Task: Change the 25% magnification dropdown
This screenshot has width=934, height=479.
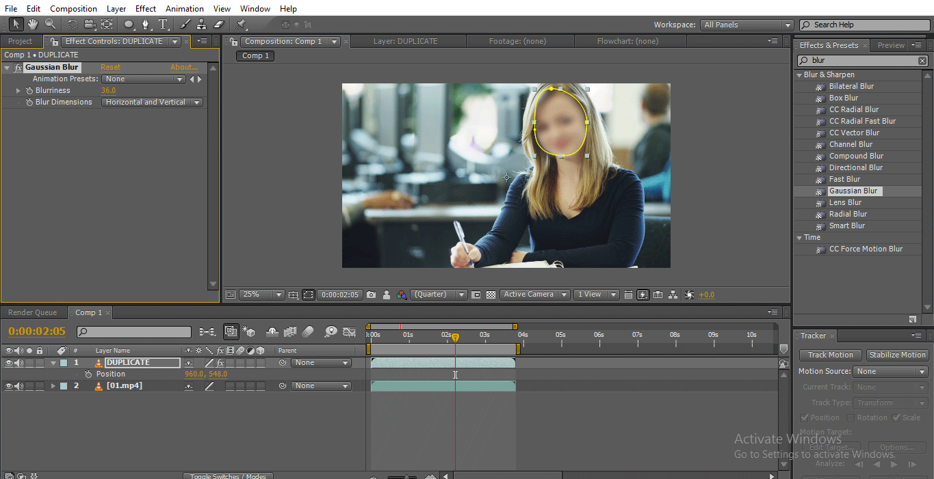Action: [261, 294]
